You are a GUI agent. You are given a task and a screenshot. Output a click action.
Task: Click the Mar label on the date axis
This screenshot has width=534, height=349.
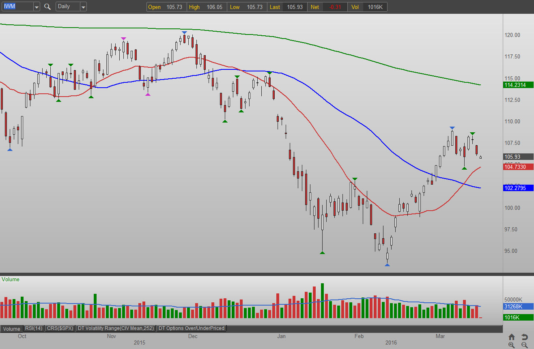tap(440, 336)
